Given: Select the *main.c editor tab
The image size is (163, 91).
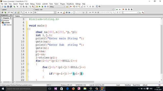Looking at the screenshot, I should click(x=17, y=16).
